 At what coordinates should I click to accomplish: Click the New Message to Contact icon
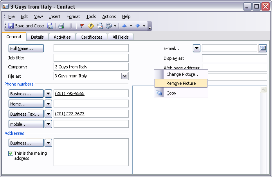point(100,26)
